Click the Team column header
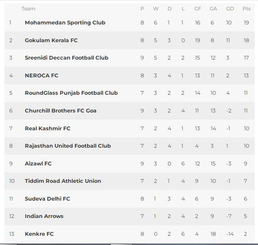This screenshot has width=258, height=245. 28,9
